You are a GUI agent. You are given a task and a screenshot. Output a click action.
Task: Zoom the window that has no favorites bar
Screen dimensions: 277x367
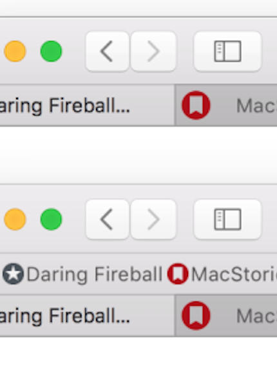point(52,52)
